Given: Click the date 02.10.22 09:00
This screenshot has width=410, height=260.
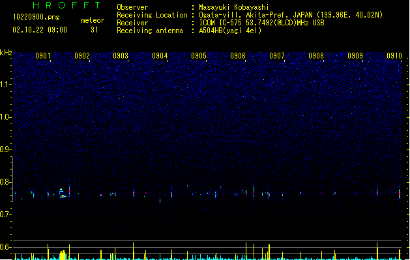Looking at the screenshot, I should tap(40, 30).
